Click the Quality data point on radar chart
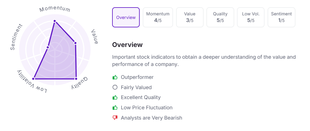The image size is (310, 131). point(76,79)
